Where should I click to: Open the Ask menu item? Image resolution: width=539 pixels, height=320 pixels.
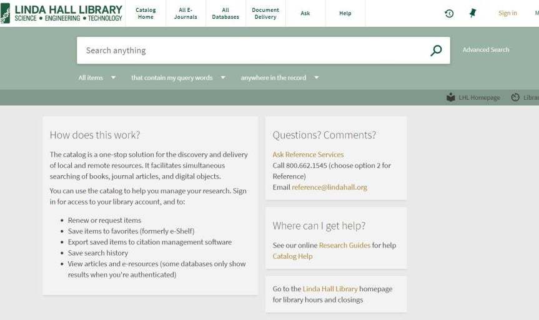coord(305,13)
